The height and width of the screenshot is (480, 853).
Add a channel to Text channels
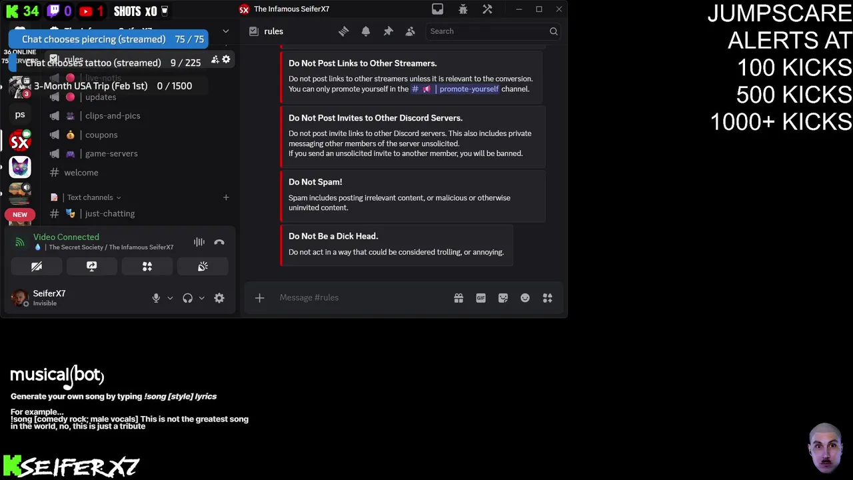click(x=226, y=197)
